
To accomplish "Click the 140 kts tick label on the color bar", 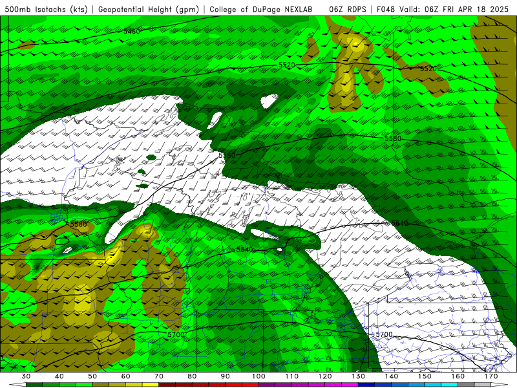I will (x=392, y=376).
